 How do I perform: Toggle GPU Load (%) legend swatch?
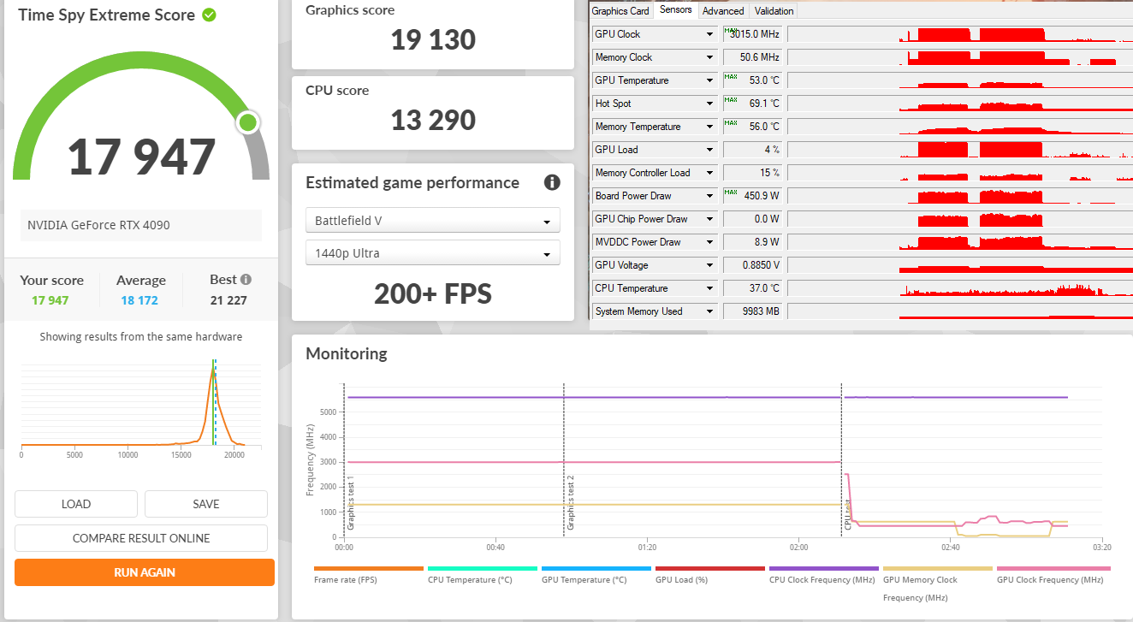(710, 568)
